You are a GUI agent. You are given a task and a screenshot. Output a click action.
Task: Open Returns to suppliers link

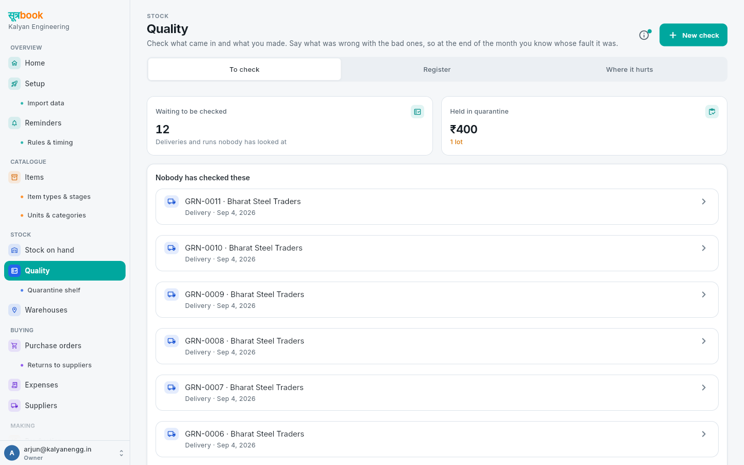pyautogui.click(x=59, y=365)
